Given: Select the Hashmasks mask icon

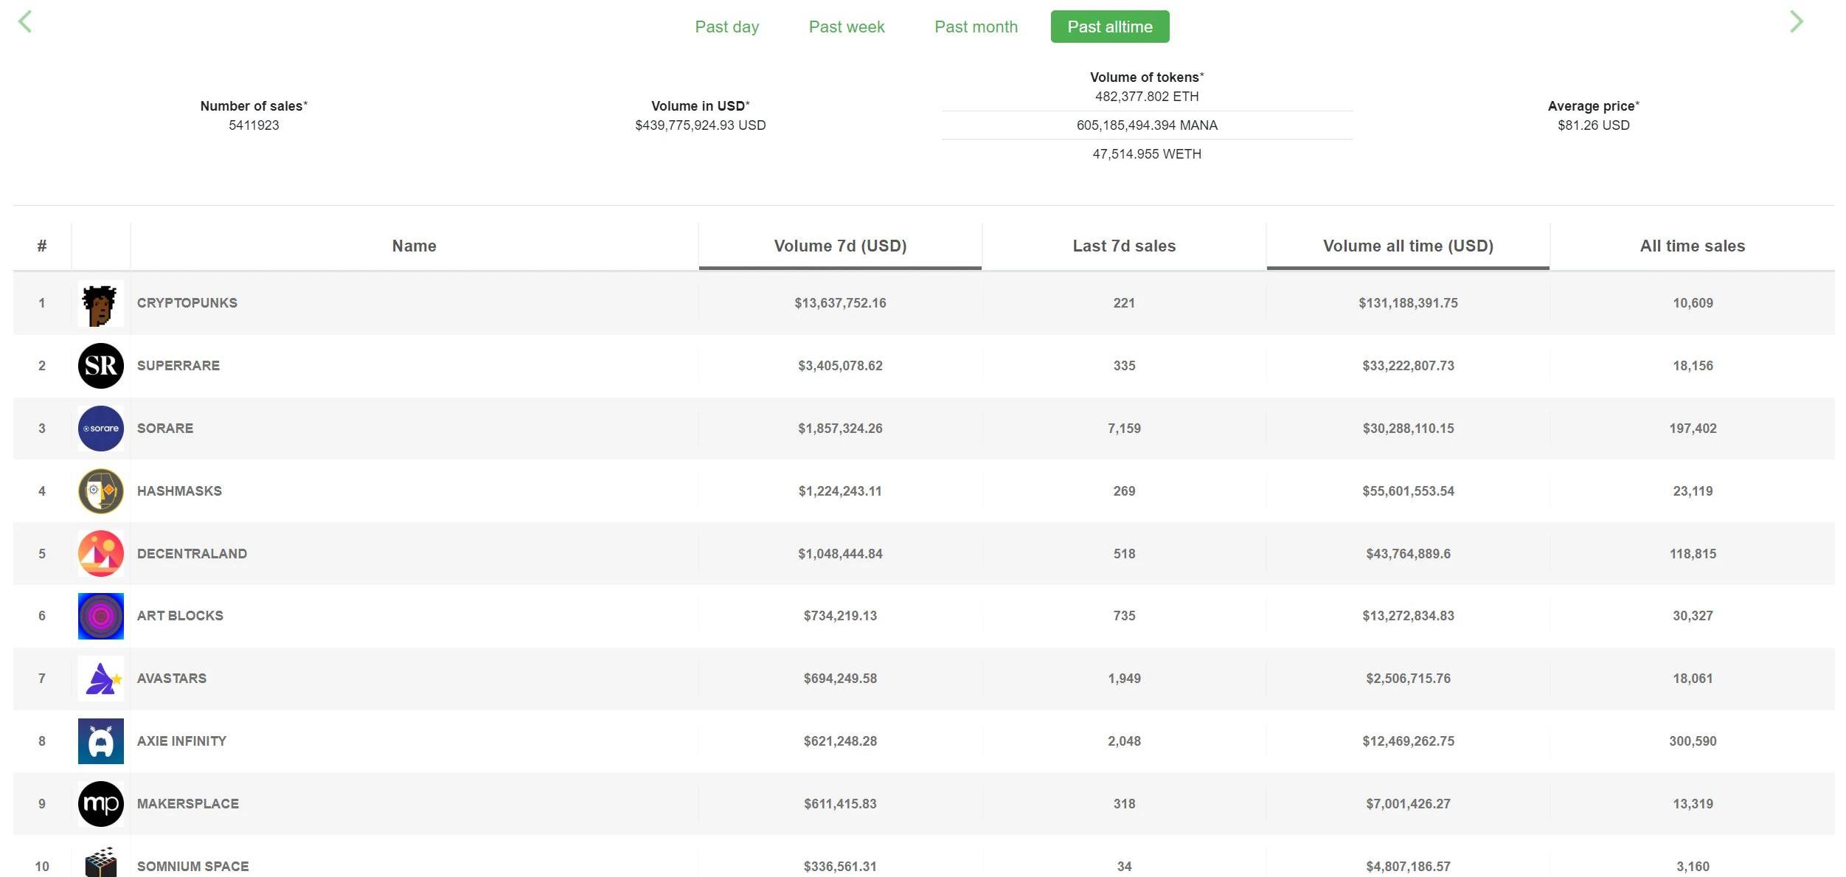Looking at the screenshot, I should click(x=100, y=491).
